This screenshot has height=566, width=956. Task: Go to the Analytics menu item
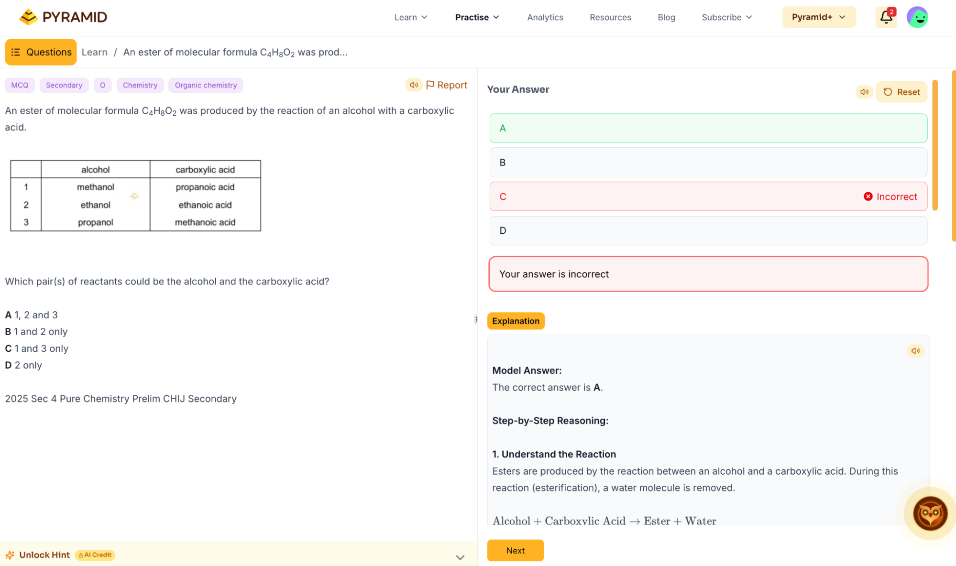(x=545, y=17)
